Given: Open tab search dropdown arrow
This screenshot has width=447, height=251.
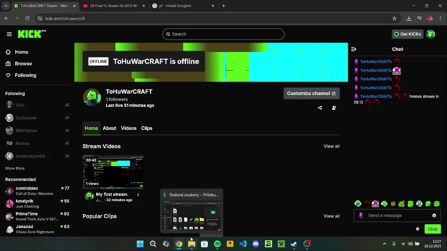Looking at the screenshot, I should point(6,6).
